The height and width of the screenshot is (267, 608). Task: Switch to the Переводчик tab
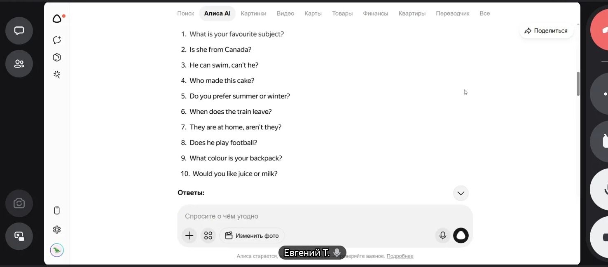pos(453,14)
